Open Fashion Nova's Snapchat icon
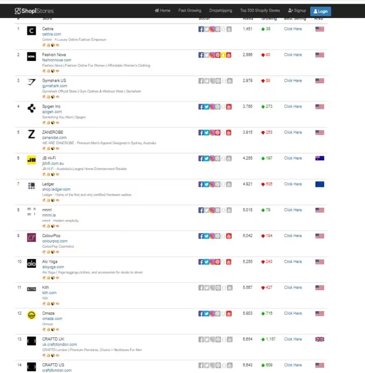The height and width of the screenshot is (373, 365). [223, 55]
